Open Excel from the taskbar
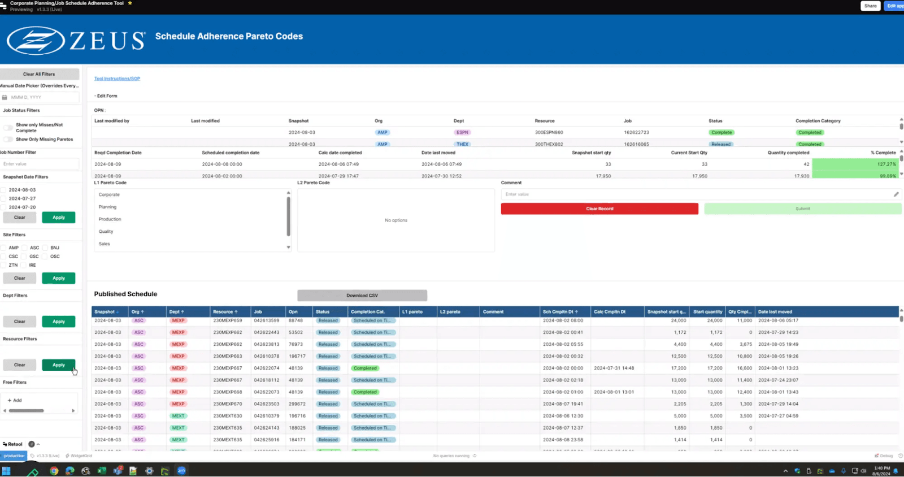 tap(102, 471)
